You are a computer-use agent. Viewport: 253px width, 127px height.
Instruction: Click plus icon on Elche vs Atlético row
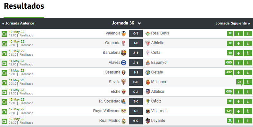[x=238, y=92]
